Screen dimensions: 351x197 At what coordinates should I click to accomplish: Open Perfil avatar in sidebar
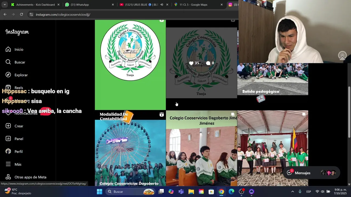8,151
